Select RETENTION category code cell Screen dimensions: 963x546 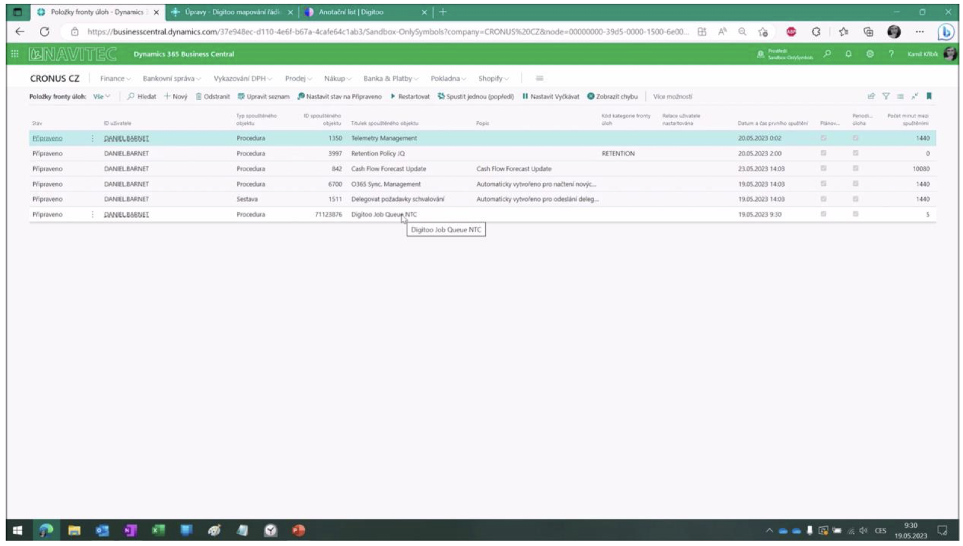coord(618,153)
